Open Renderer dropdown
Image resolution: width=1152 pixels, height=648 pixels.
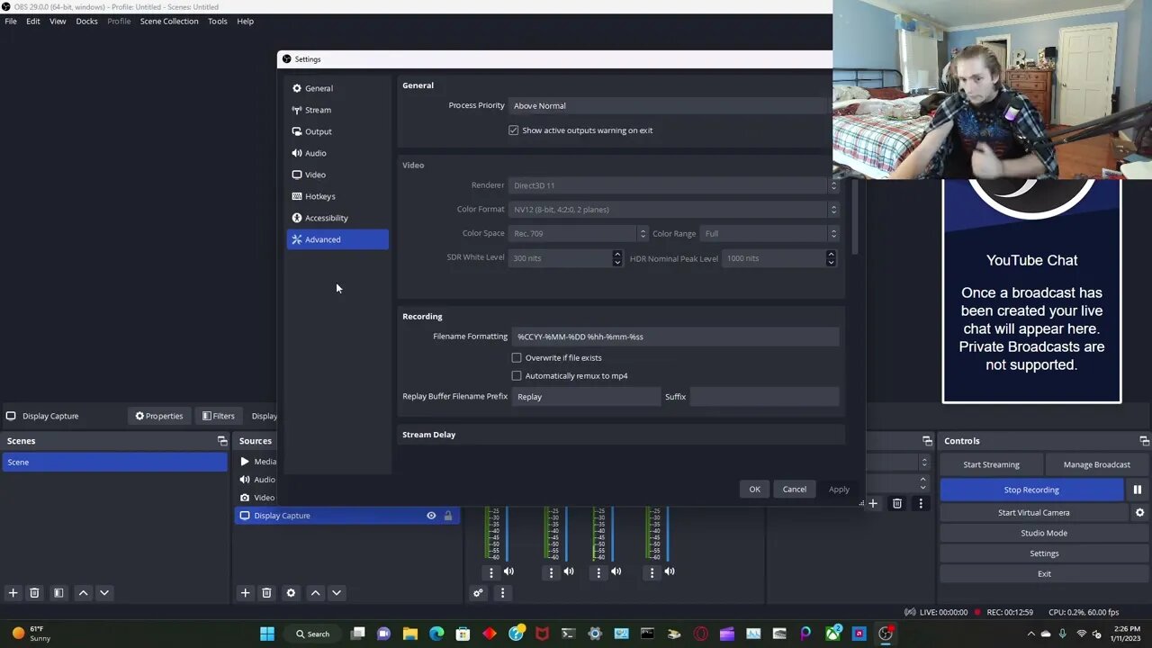tap(674, 185)
